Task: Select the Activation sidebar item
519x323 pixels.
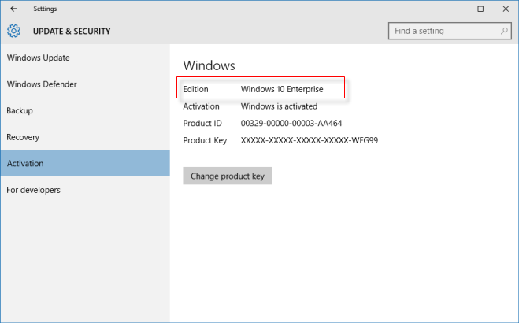Action: click(x=85, y=163)
